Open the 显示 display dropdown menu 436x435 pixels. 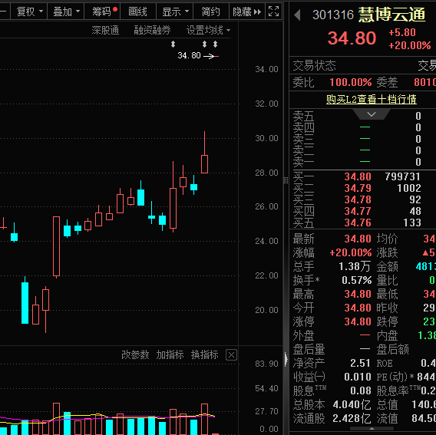(x=174, y=12)
